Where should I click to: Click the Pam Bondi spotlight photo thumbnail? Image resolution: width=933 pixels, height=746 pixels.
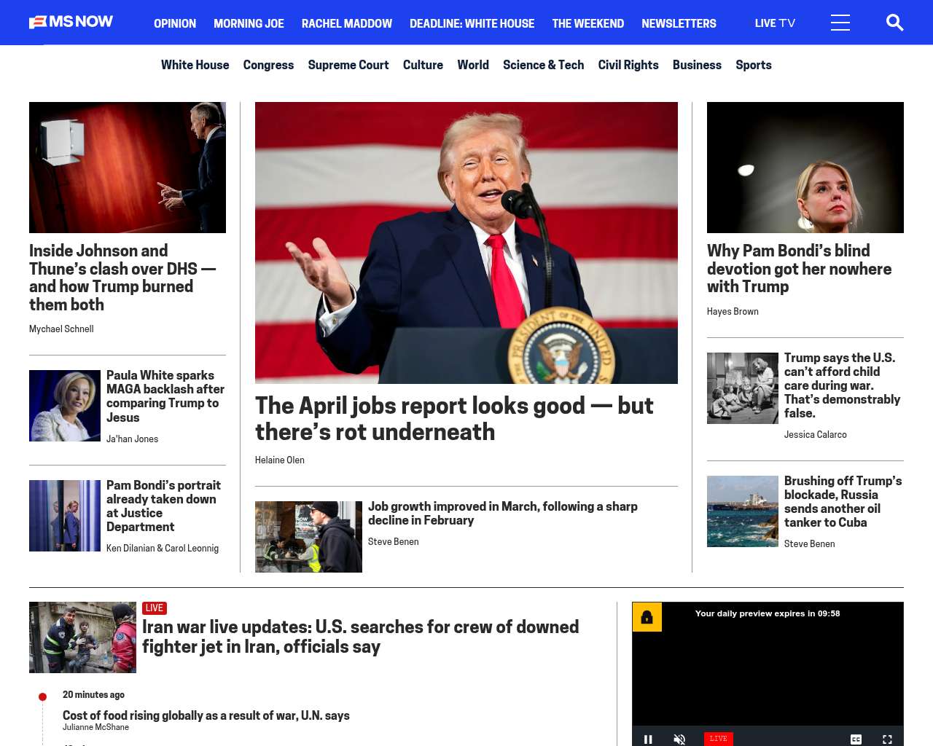(x=805, y=168)
